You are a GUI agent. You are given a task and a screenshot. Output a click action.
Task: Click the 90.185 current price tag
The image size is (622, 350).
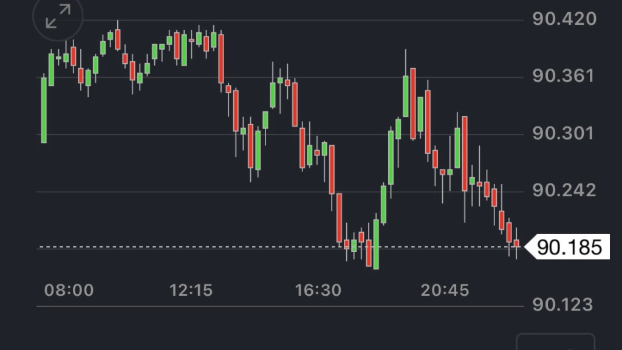coord(569,247)
